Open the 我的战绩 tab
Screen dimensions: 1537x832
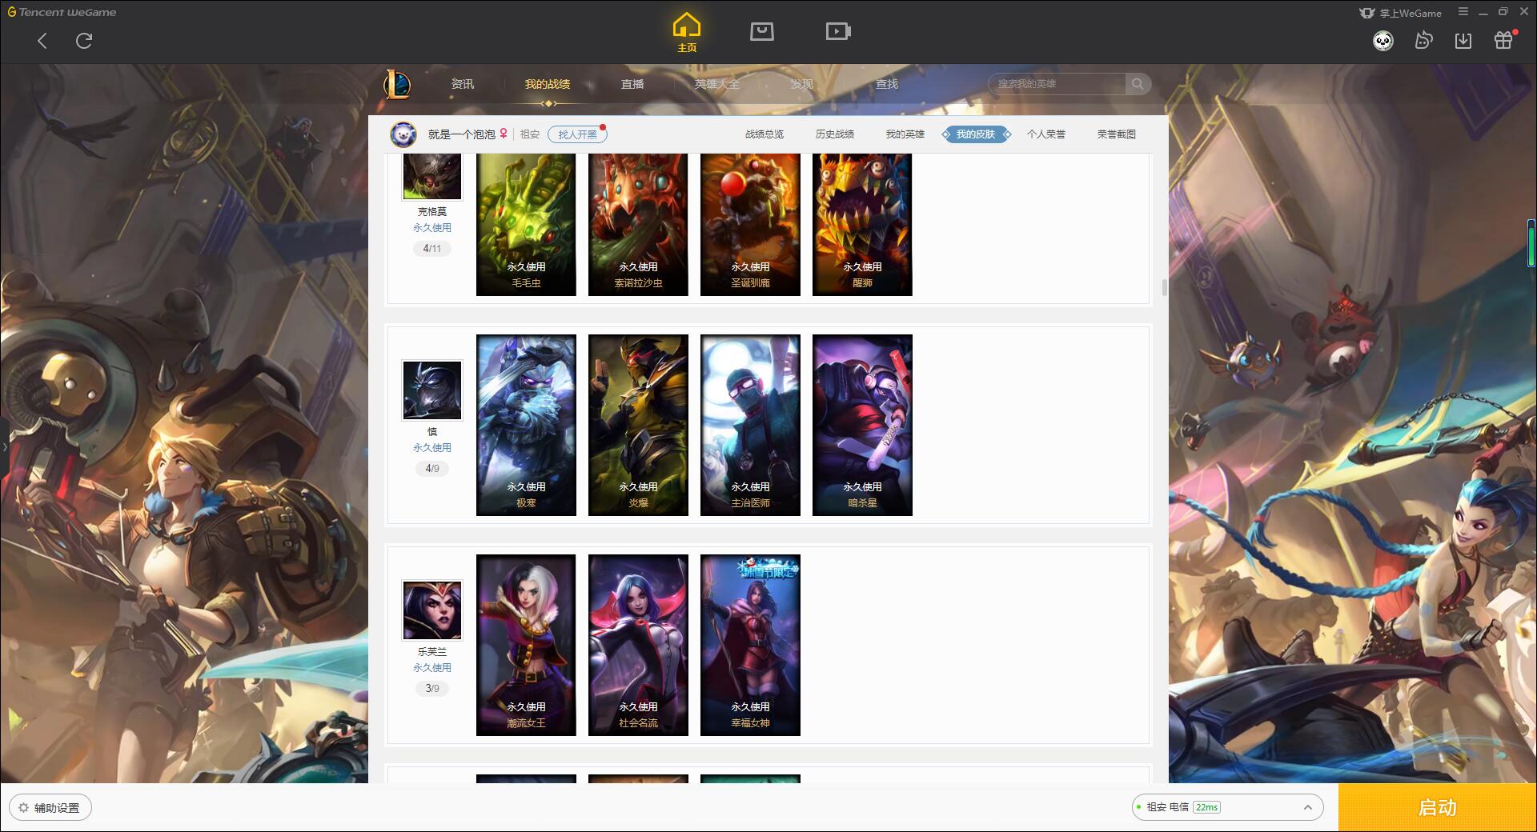click(x=548, y=84)
